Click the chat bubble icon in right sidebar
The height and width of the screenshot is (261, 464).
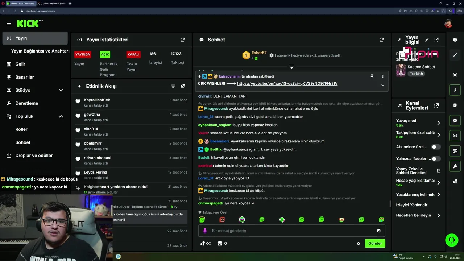point(455,121)
